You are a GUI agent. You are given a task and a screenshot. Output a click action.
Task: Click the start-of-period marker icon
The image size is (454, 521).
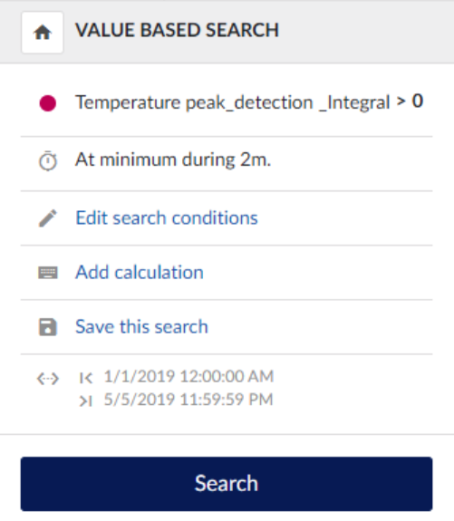pyautogui.click(x=86, y=378)
